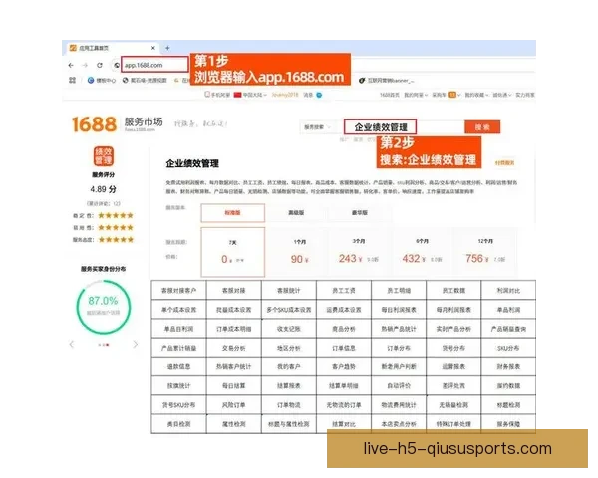The width and height of the screenshot is (598, 478).
Task: Click the 客服对接客户 cell
Action: point(178,291)
